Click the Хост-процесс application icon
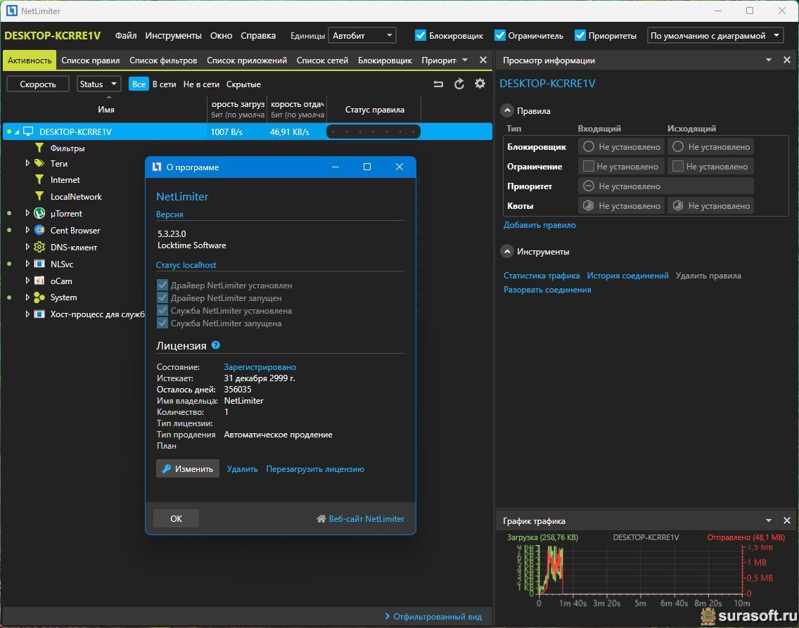Viewport: 799px width, 628px height. click(39, 314)
